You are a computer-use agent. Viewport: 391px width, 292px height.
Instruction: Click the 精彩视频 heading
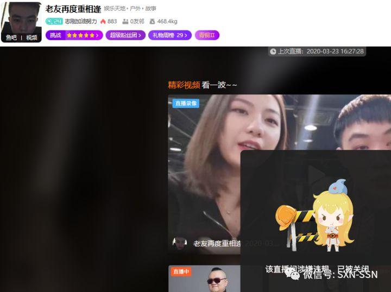coord(184,85)
